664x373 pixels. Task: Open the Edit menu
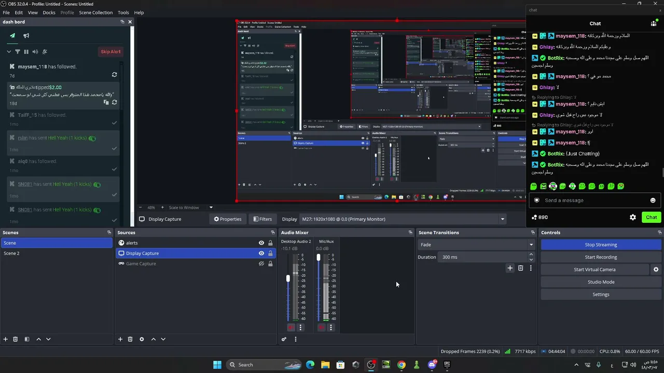[19, 12]
